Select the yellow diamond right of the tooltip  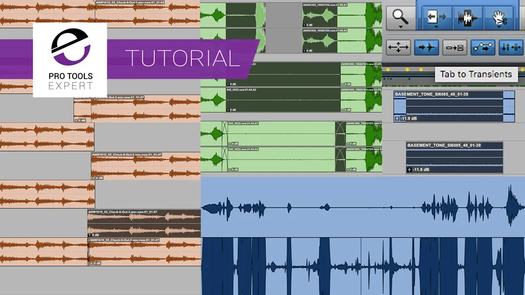522,69
